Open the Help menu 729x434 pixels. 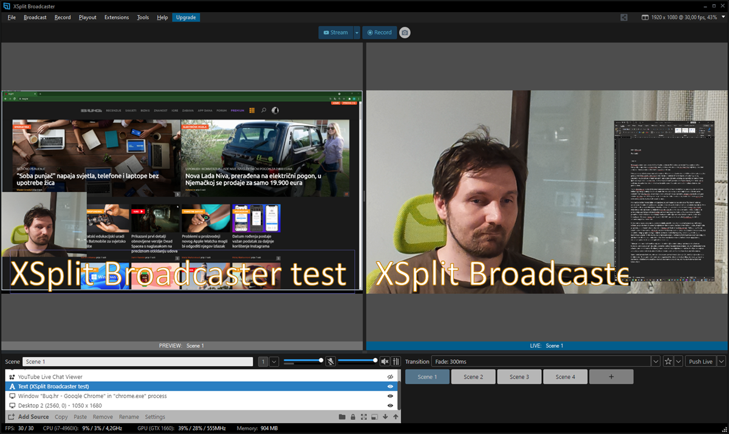tap(162, 18)
